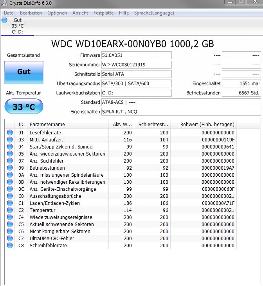Click worst value 96 in Temperatur row

(165, 210)
